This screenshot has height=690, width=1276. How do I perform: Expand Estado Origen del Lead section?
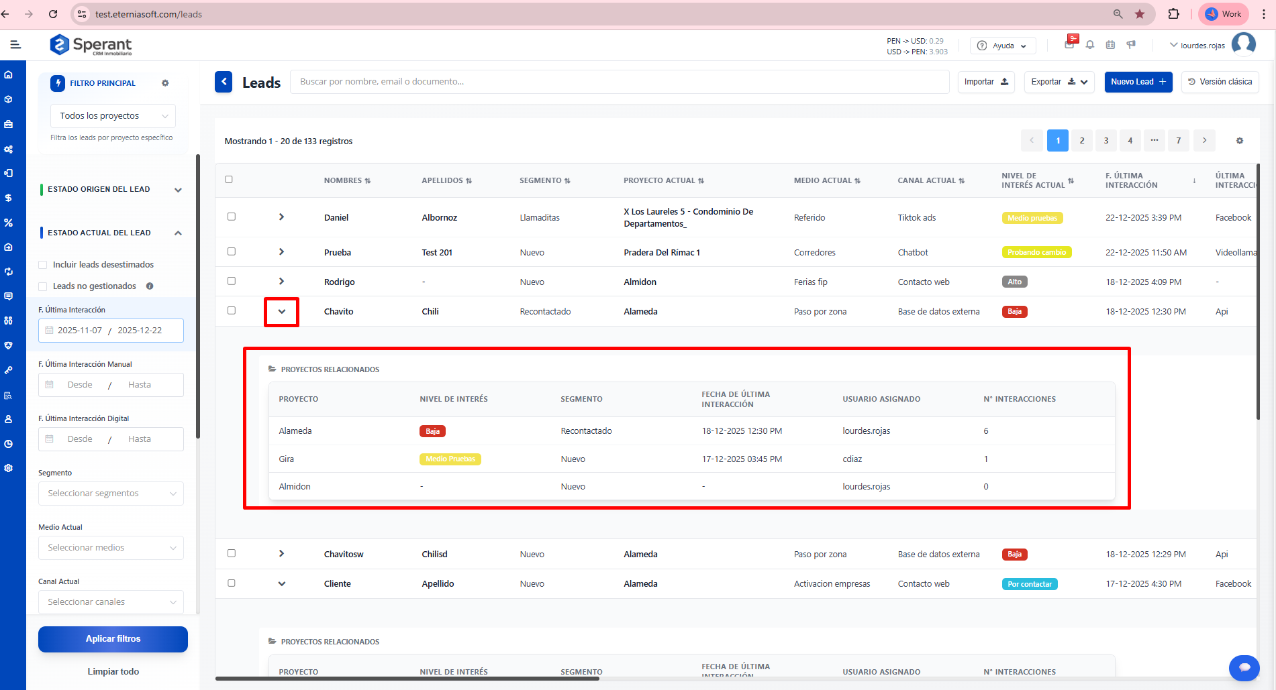pyautogui.click(x=178, y=190)
